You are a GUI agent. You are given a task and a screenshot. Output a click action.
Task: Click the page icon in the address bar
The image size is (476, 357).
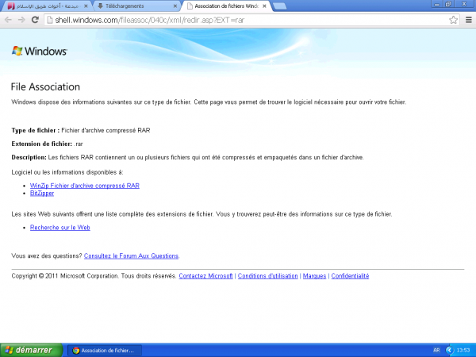[50, 20]
